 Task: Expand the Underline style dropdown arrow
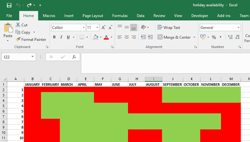pyautogui.click(x=74, y=37)
